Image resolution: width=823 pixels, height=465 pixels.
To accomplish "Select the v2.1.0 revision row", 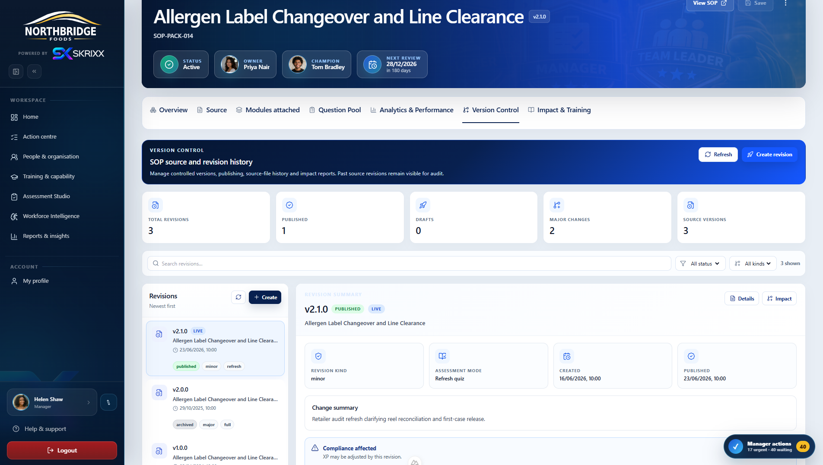I will click(x=215, y=348).
